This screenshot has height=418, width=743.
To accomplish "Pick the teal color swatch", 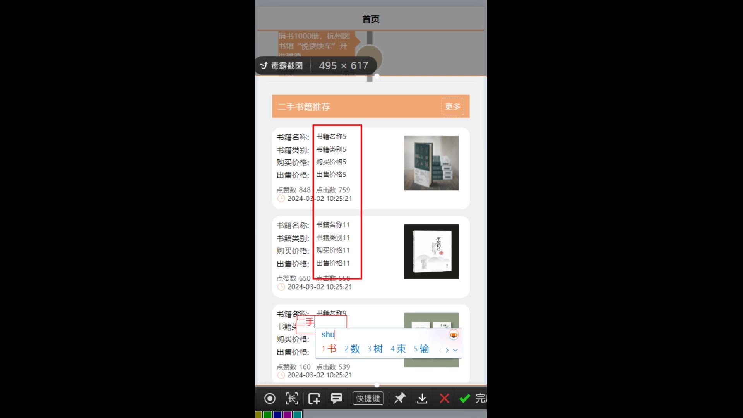I will tap(298, 415).
